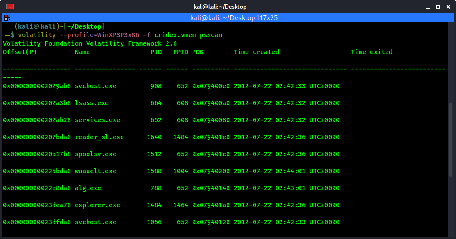Click the 'Time exited' column header
Image resolution: width=456 pixels, height=239 pixels.
[372, 52]
